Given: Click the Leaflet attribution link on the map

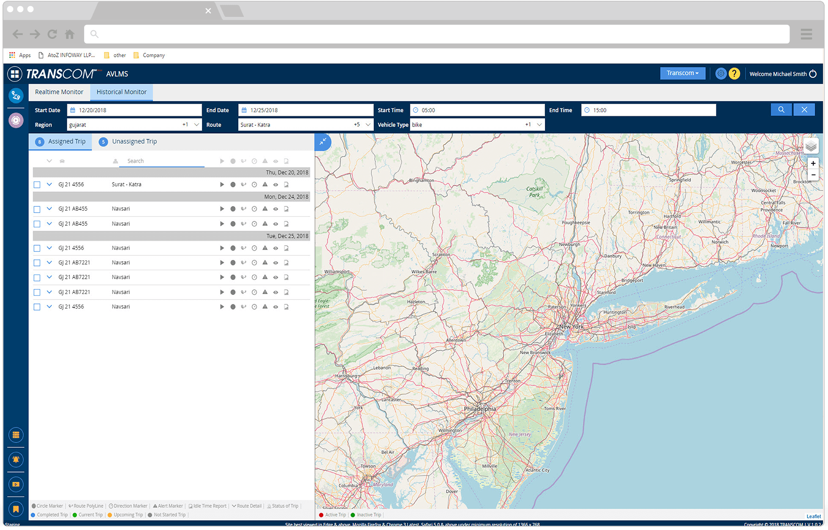Looking at the screenshot, I should (x=813, y=516).
